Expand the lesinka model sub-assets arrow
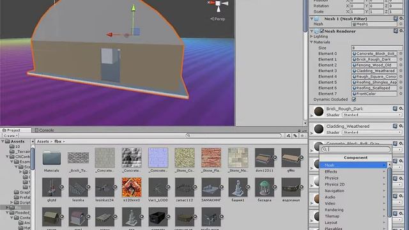The height and width of the screenshot is (230, 409). click(88, 187)
